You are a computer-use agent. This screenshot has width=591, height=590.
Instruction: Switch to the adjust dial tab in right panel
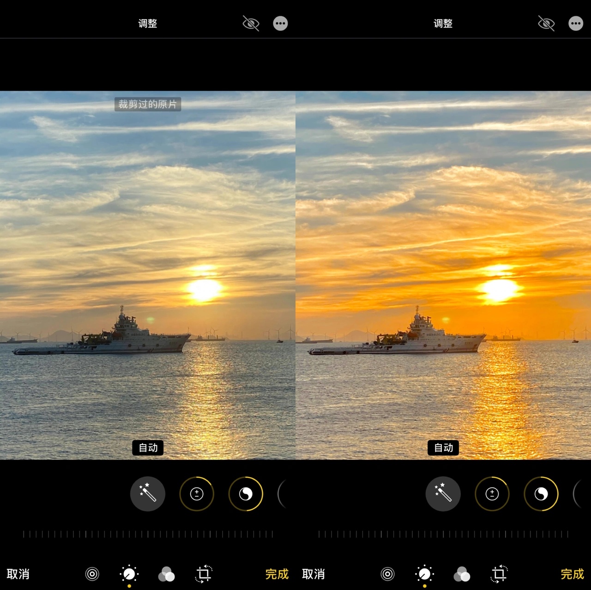(425, 574)
